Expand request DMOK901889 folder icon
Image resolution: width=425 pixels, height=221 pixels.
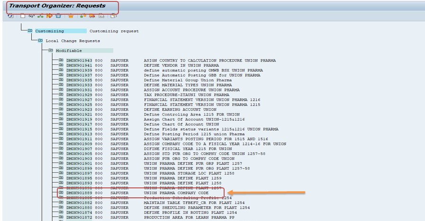pyautogui.click(x=61, y=193)
